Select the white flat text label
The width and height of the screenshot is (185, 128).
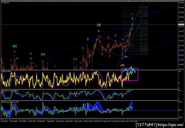125,57
